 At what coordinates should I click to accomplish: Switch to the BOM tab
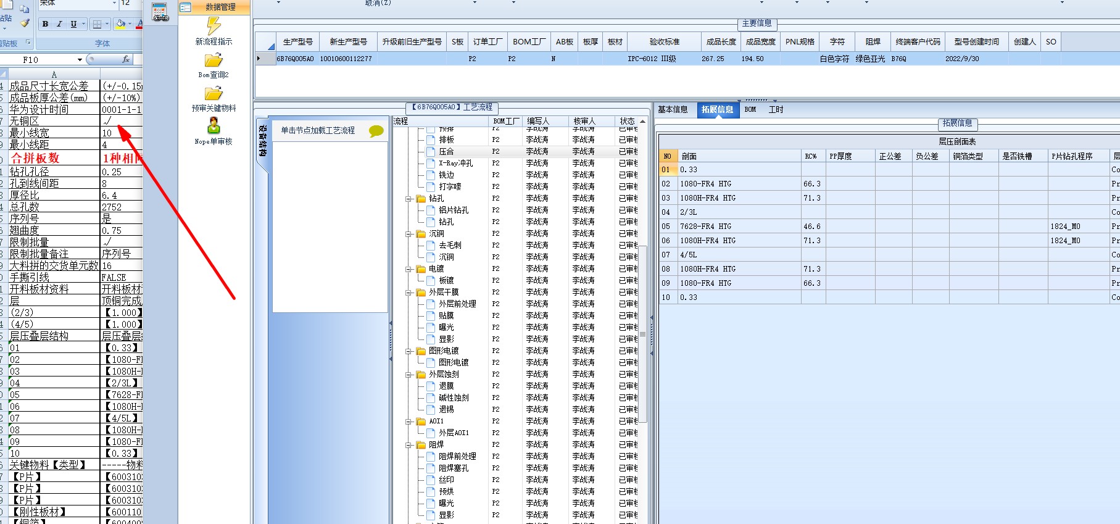[x=750, y=110]
